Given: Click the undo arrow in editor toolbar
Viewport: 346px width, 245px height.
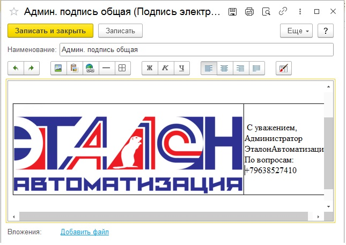Looking at the screenshot, I should click(x=16, y=68).
